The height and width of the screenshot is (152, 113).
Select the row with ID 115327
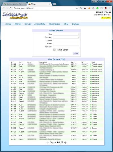(56, 67)
